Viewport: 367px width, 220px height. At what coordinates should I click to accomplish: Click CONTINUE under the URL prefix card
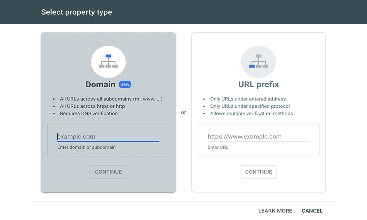click(258, 172)
